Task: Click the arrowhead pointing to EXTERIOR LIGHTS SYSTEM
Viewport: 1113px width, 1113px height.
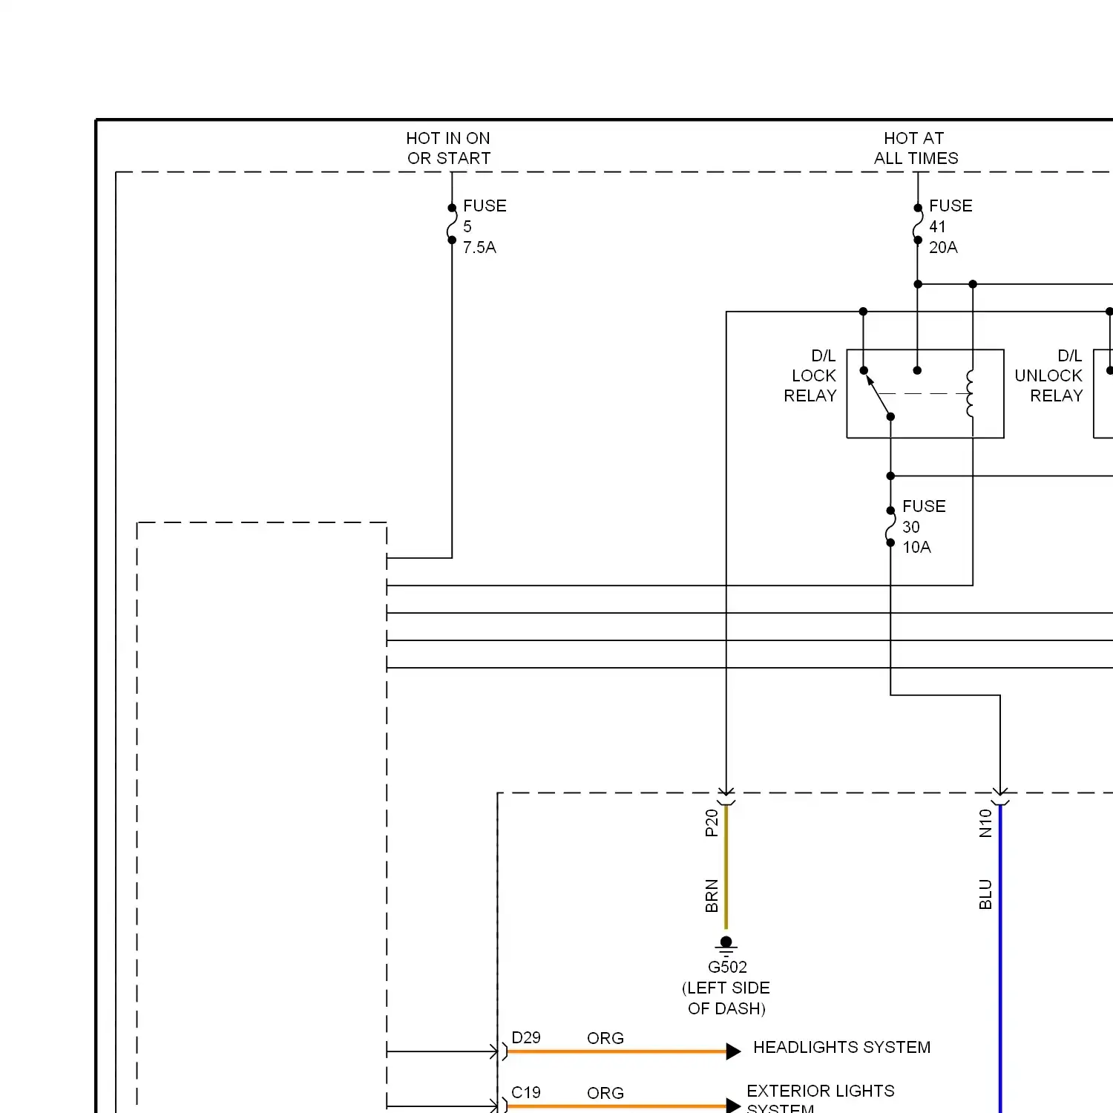Action: (x=734, y=1106)
